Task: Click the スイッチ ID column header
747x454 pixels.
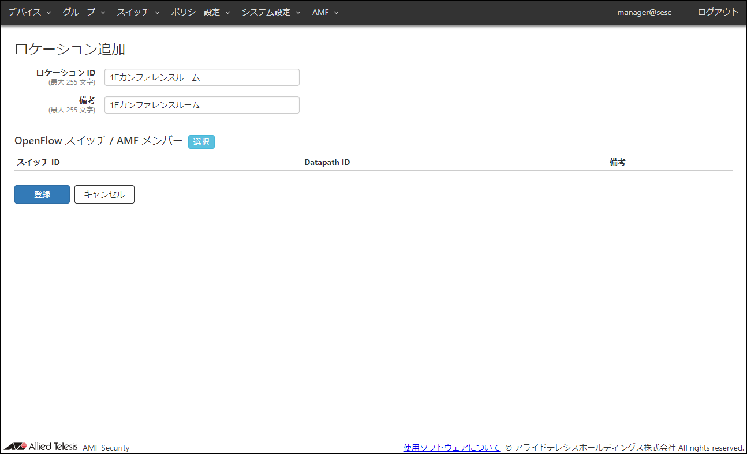Action: click(x=39, y=162)
